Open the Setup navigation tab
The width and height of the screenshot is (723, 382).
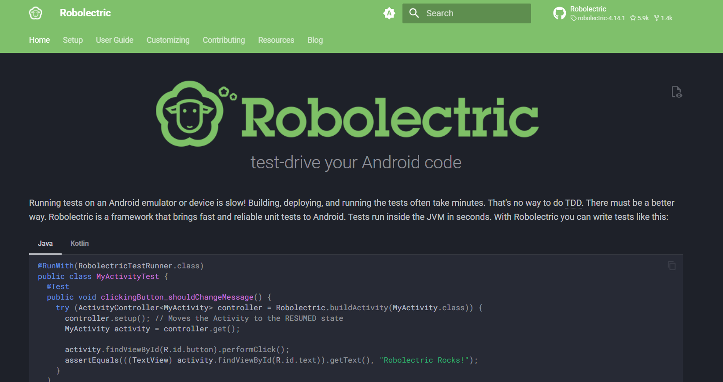(x=73, y=40)
